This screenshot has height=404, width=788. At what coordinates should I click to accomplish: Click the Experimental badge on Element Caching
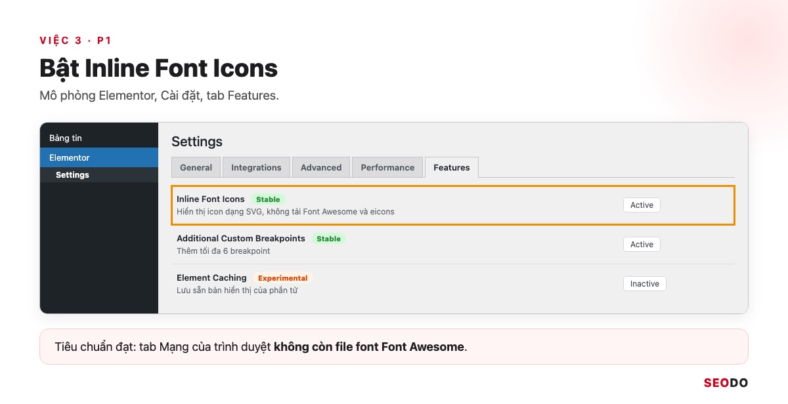(283, 278)
